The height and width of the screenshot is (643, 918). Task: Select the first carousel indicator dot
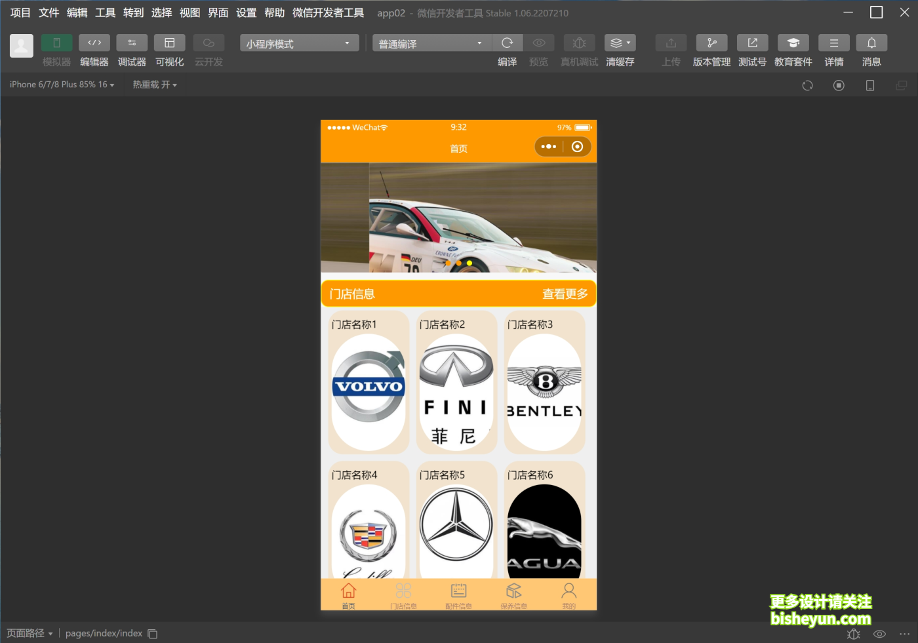point(449,263)
